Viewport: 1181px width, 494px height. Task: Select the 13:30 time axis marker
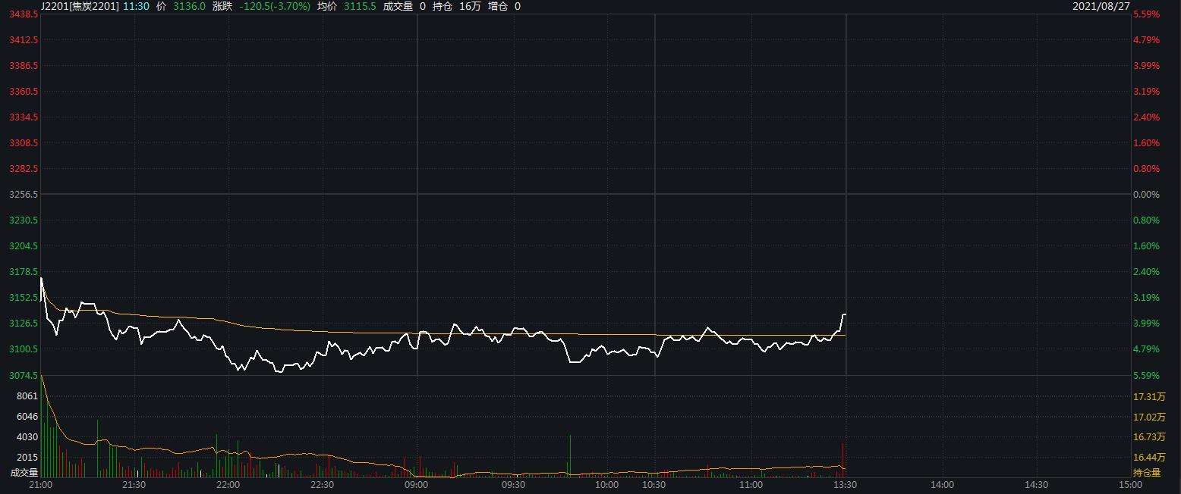(x=846, y=485)
